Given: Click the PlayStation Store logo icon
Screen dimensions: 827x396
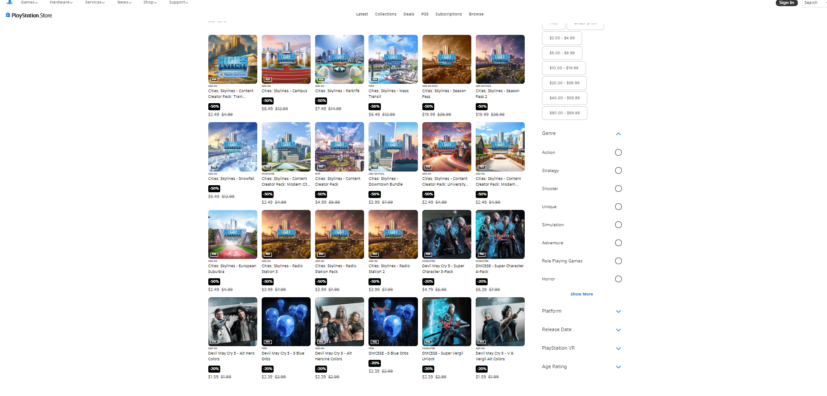Looking at the screenshot, I should click(8, 15).
